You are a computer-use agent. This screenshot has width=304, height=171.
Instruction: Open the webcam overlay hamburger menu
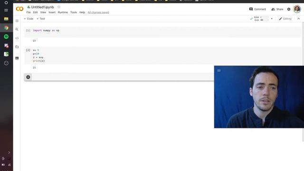click(219, 71)
